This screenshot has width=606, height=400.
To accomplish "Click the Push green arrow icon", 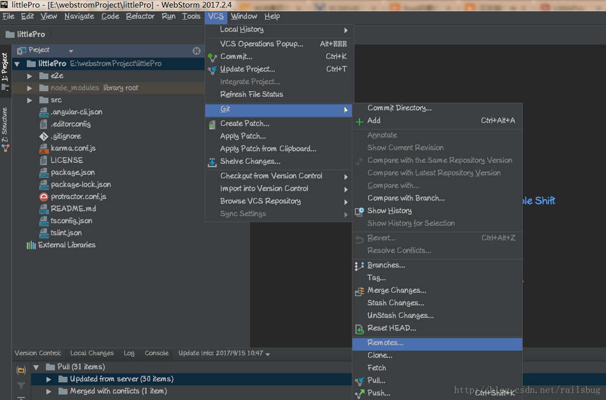I will pyautogui.click(x=359, y=393).
